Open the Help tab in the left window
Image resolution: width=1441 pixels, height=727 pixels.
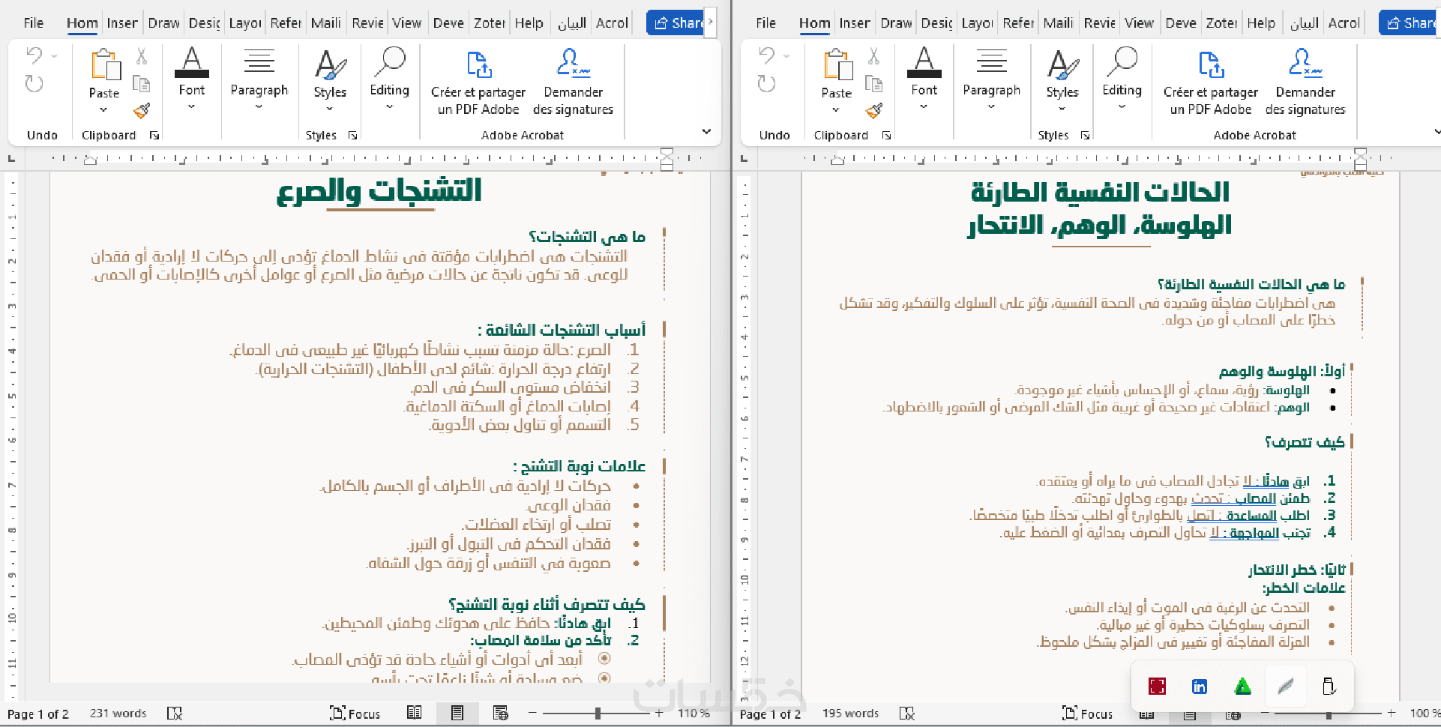[x=529, y=23]
